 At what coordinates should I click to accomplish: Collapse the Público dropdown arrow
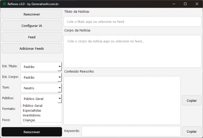pyautogui.click(x=59, y=99)
